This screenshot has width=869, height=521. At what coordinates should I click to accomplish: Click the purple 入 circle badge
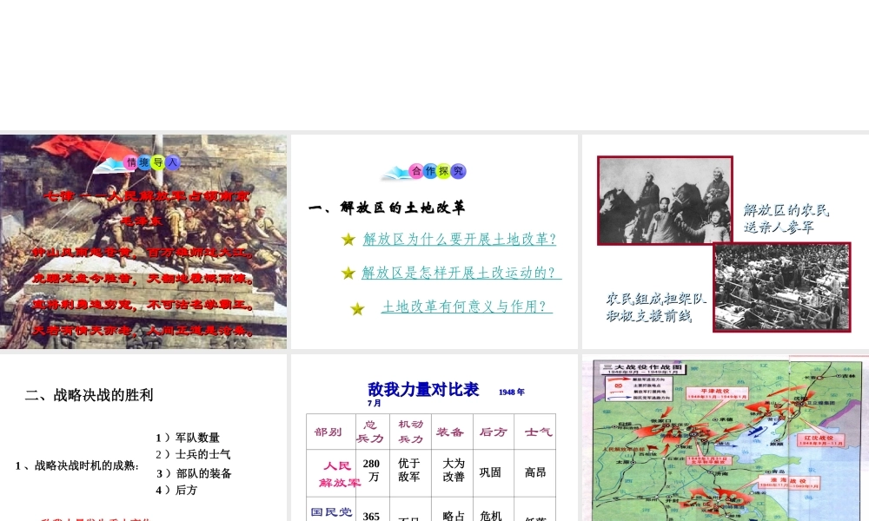tap(173, 162)
